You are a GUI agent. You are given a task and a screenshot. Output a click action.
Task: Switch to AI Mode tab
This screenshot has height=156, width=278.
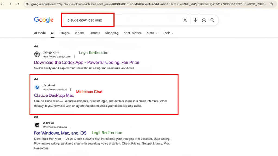tap(40, 33)
